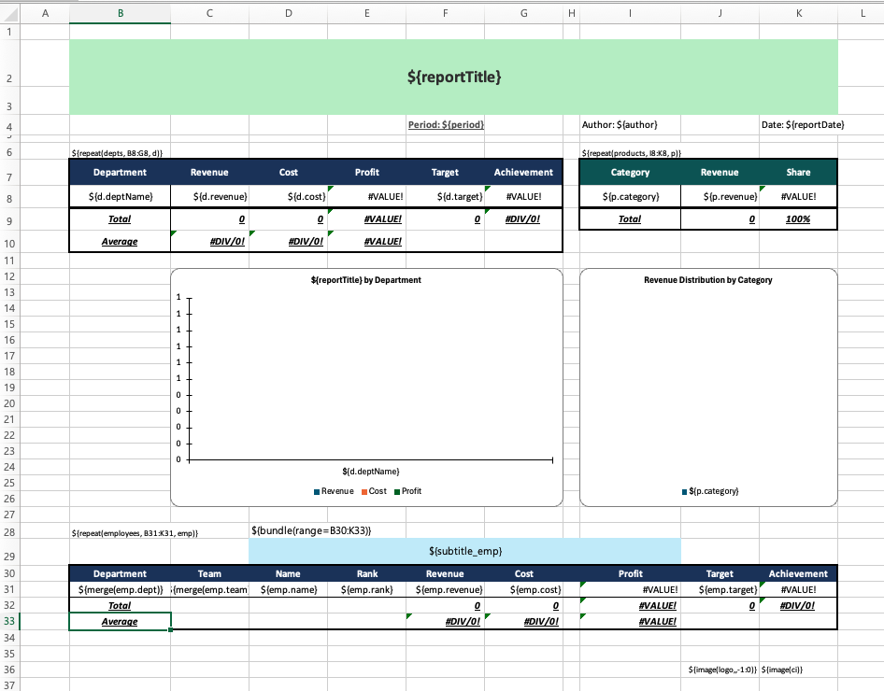The width and height of the screenshot is (884, 691).
Task: Click the ${p.category} legend entry in pie chart
Action: coord(710,491)
